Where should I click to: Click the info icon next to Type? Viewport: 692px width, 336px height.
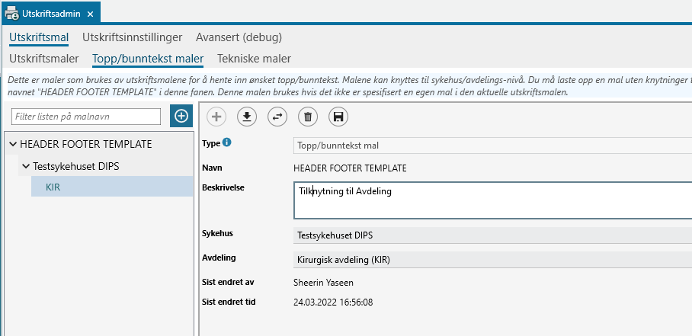[x=227, y=142]
